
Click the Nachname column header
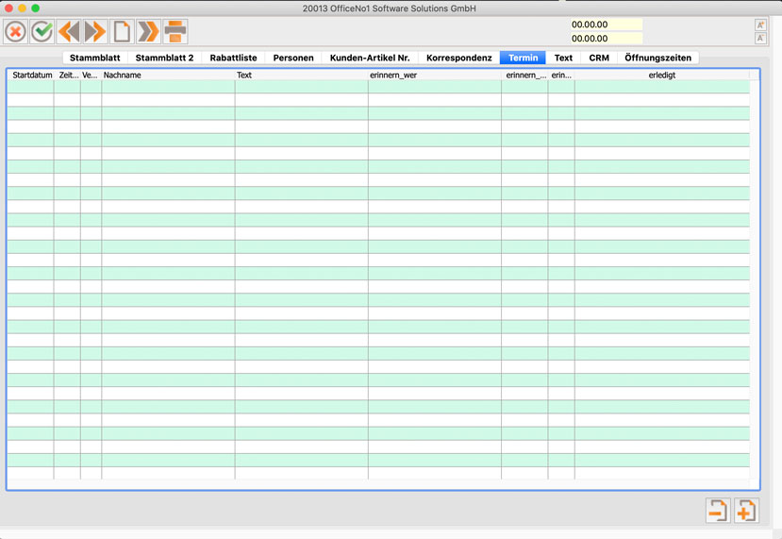[x=168, y=75]
